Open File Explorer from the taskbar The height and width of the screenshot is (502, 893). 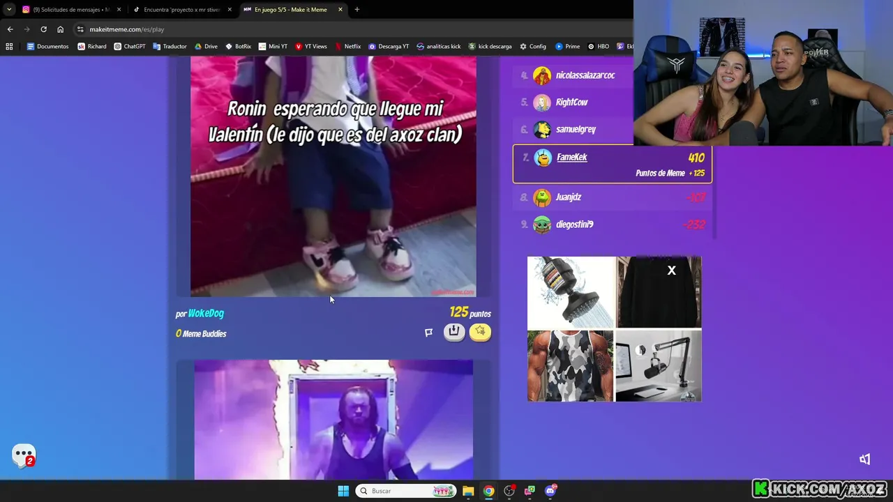[x=468, y=491]
